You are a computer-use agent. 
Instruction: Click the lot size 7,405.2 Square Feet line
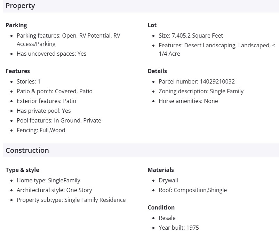tap(191, 35)
